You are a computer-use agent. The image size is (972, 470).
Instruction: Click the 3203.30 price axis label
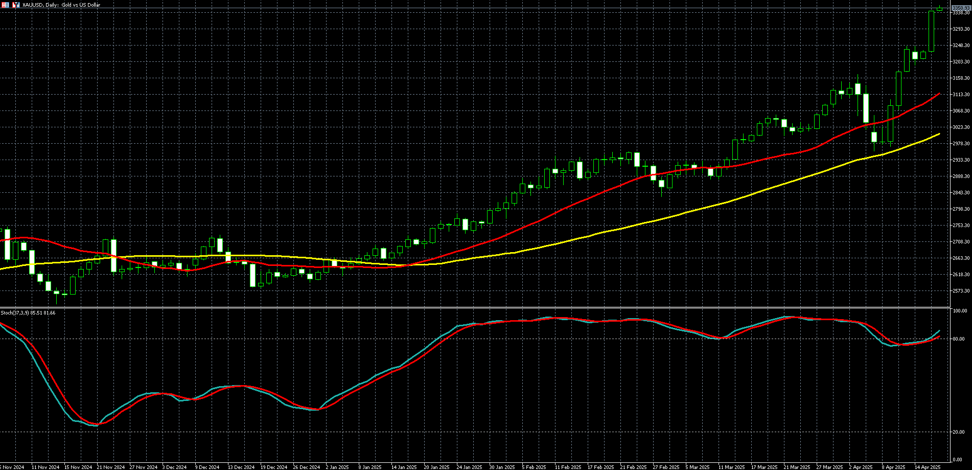[961, 62]
